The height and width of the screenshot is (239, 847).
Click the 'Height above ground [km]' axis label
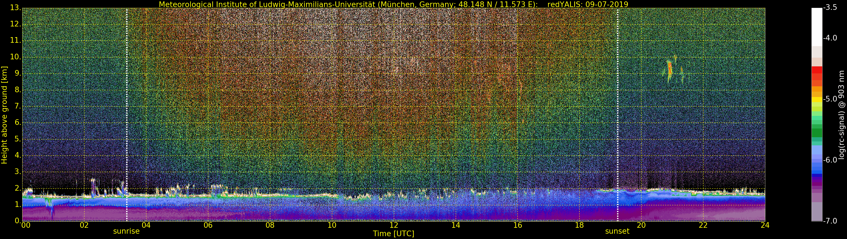4,115
